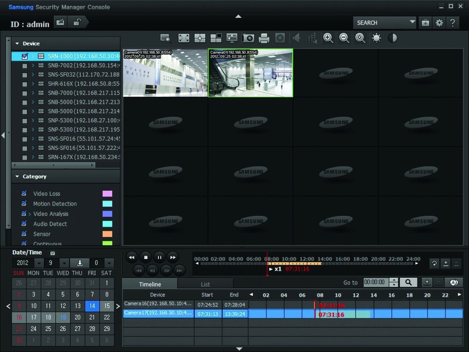Click the printer icon to print view

[x=264, y=38]
